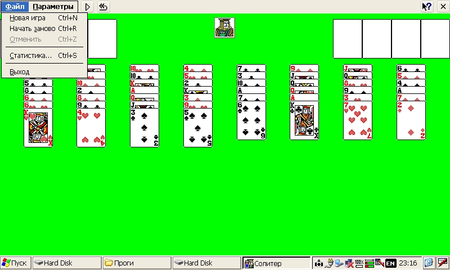Click the 23:16 clock
450x270 pixels.
(x=408, y=263)
